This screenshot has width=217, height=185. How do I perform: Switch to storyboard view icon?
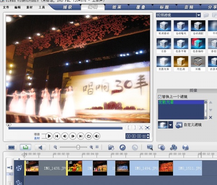(11, 147)
